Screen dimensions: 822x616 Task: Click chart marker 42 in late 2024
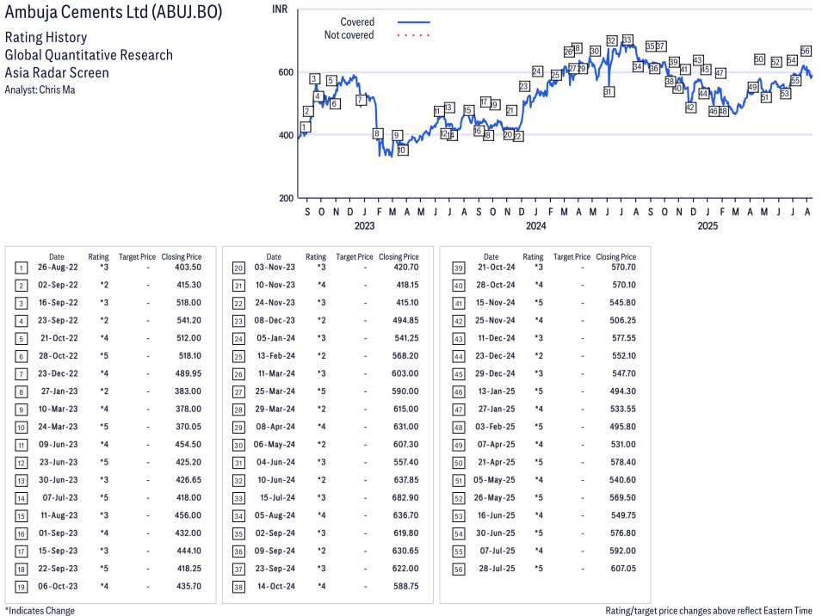690,108
